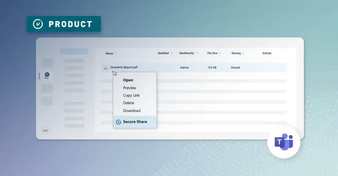
Task: Click the circle icon in the PRODUCT badge
Action: tap(38, 24)
